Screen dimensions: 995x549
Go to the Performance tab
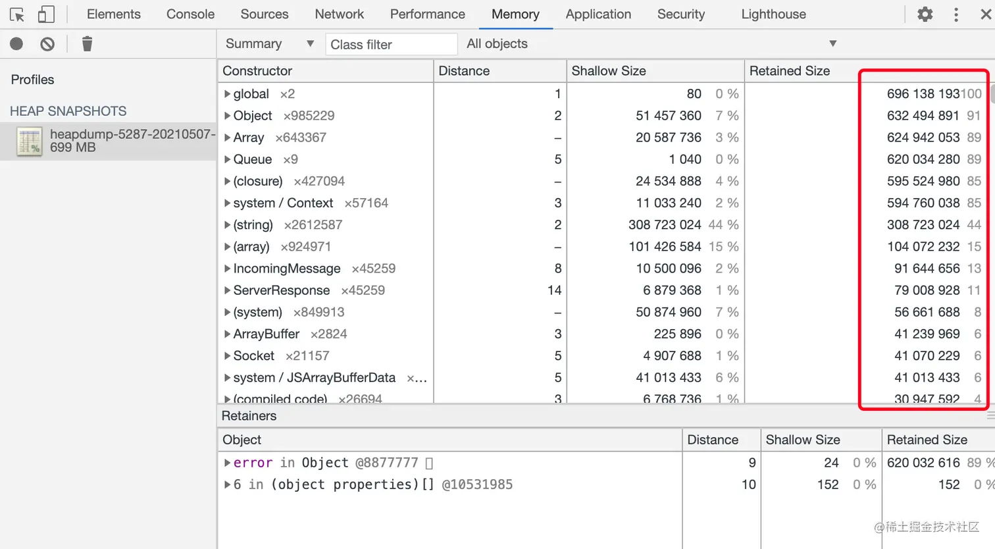click(x=428, y=14)
